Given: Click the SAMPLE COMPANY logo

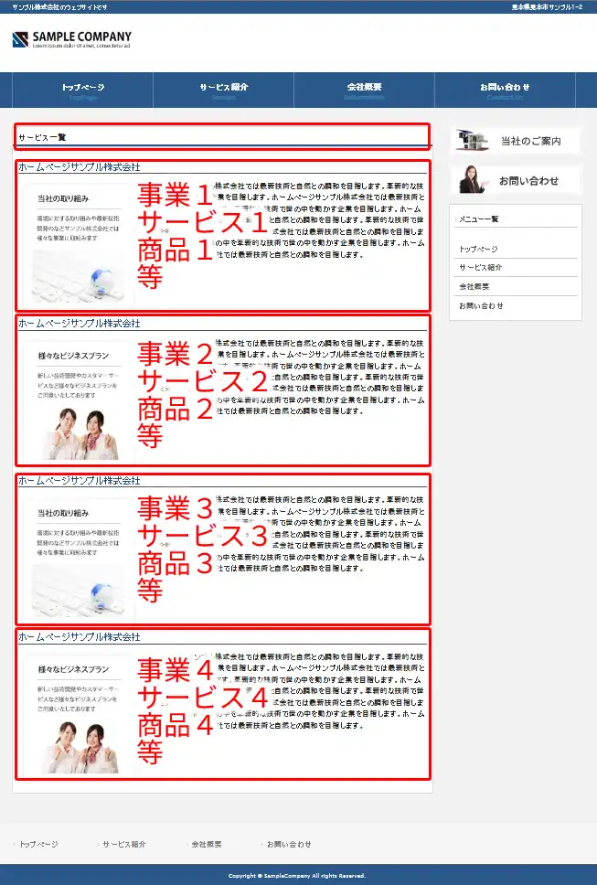Looking at the screenshot, I should (x=71, y=40).
